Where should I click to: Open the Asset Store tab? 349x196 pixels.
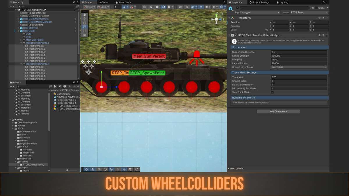click(x=123, y=2)
